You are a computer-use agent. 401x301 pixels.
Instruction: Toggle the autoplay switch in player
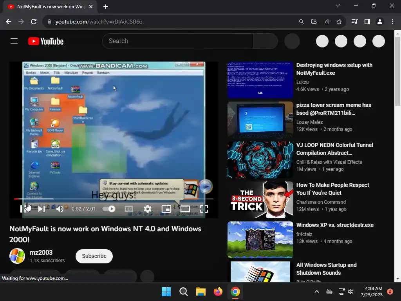(x=109, y=209)
